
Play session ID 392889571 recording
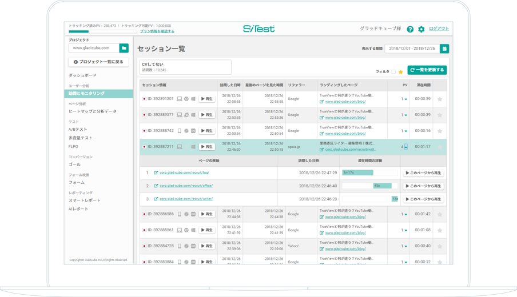click(x=207, y=115)
